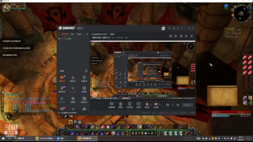This screenshot has height=142, width=253.
Task: Open the Windows notification center
Action: click(x=248, y=139)
